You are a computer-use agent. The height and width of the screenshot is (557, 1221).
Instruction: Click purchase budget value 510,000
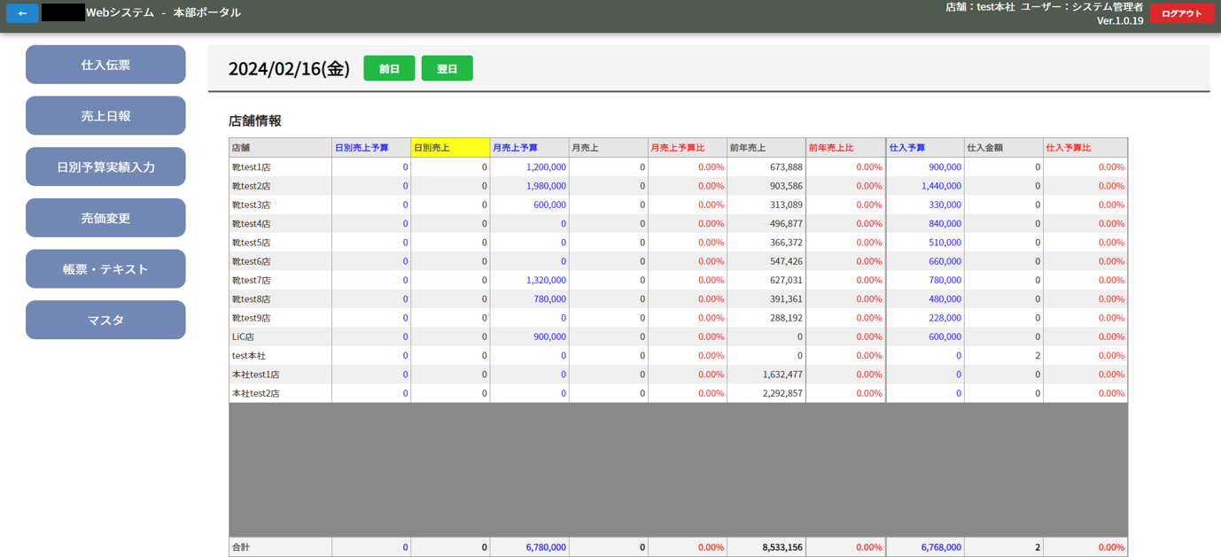[945, 243]
